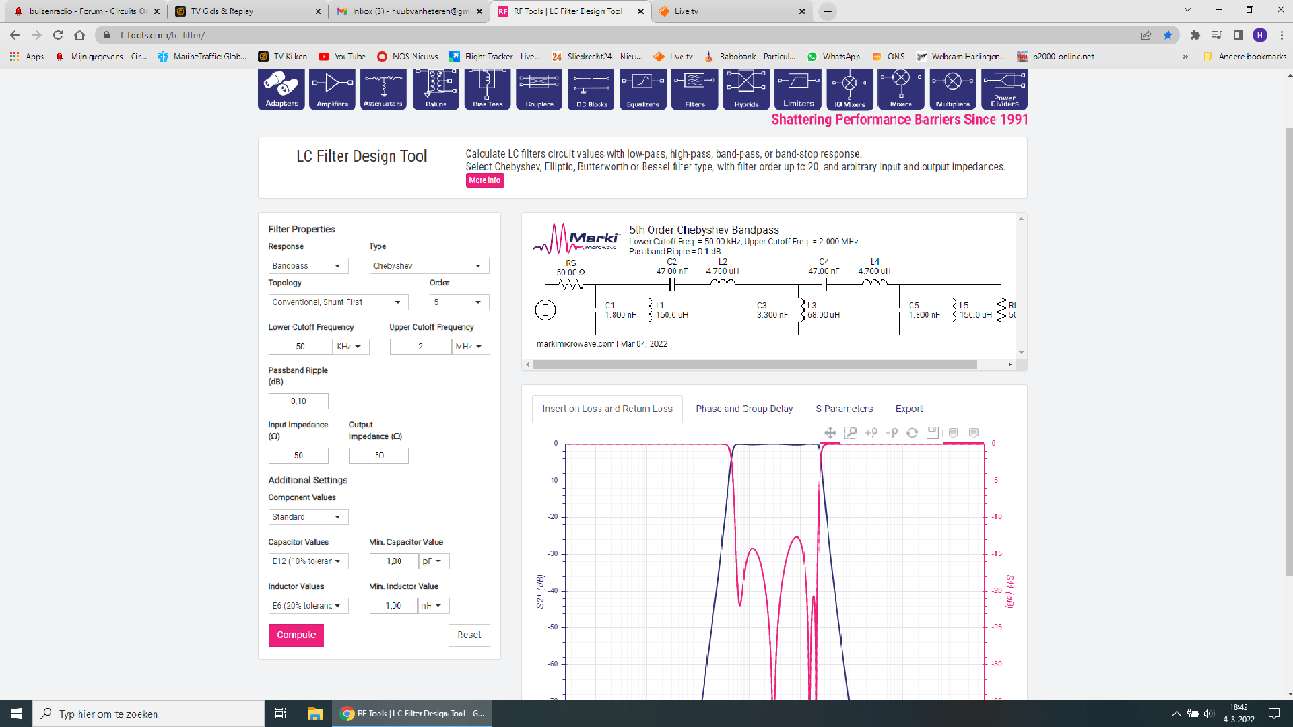
Task: Expand the Topology dropdown
Action: point(338,302)
